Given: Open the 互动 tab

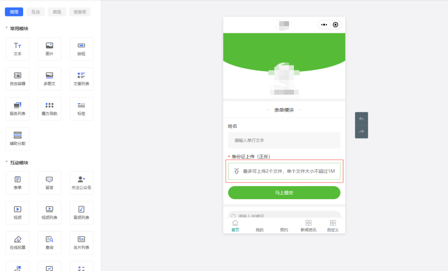Looking at the screenshot, I should pyautogui.click(x=36, y=12).
